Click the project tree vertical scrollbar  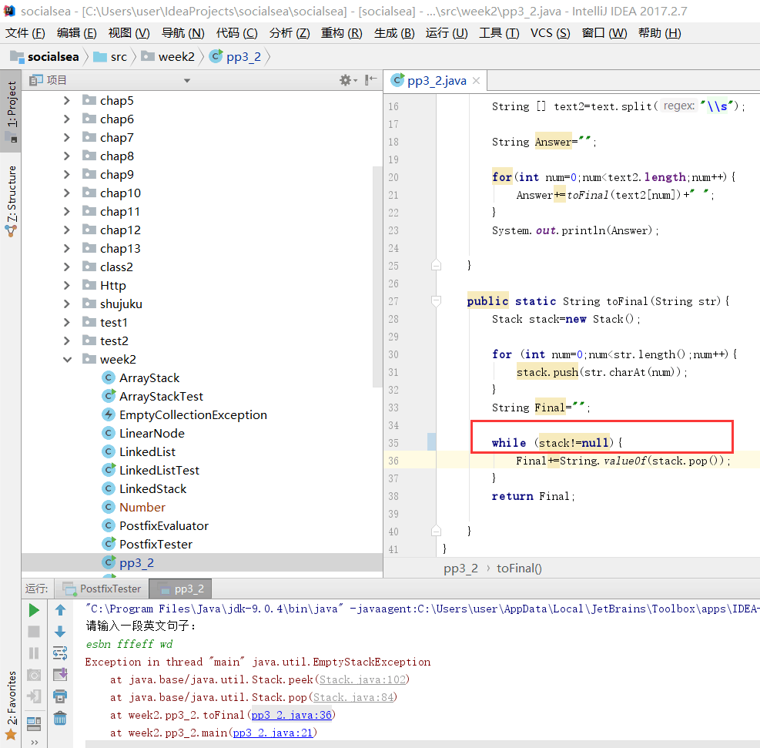coord(377,277)
